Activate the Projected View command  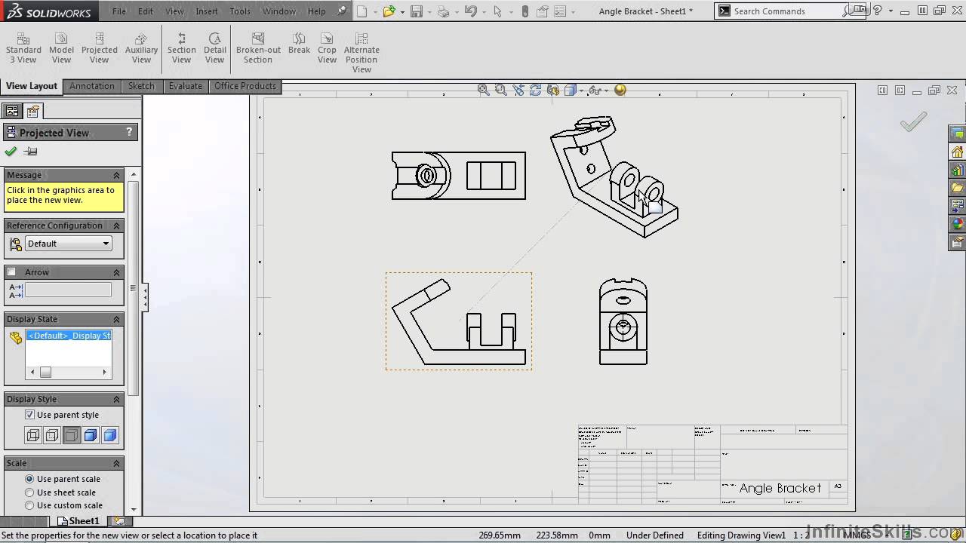(x=99, y=48)
